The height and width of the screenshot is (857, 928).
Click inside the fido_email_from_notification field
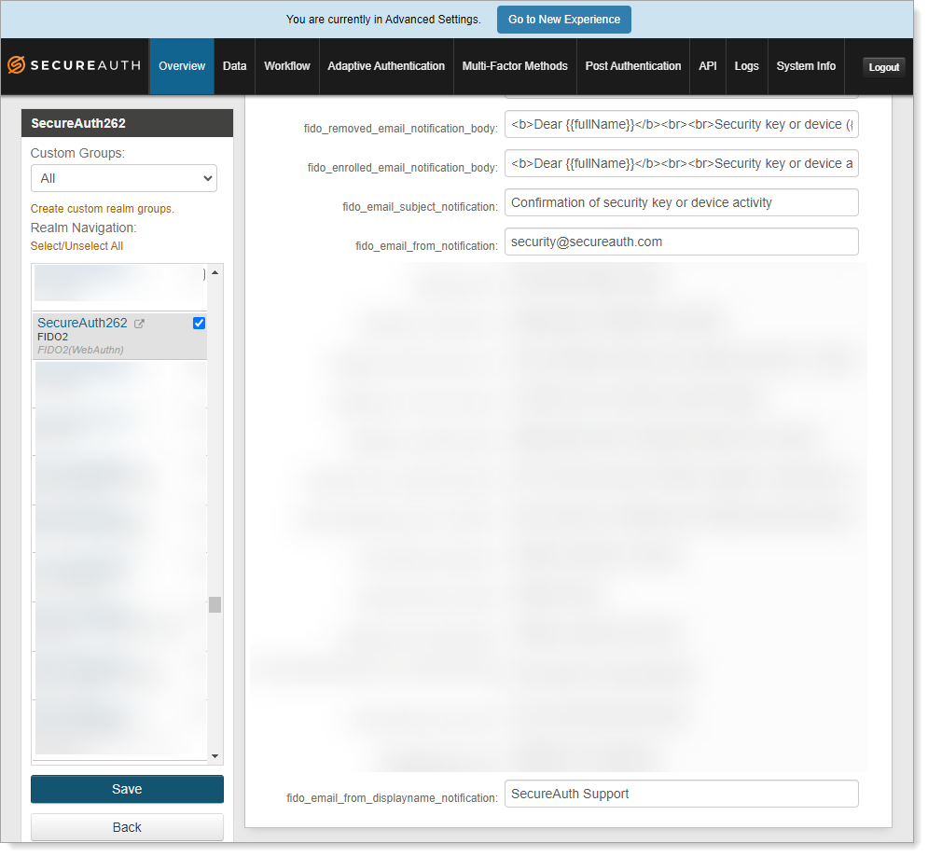tap(681, 242)
